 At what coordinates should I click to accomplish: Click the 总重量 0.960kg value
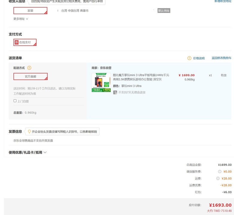[31, 113]
